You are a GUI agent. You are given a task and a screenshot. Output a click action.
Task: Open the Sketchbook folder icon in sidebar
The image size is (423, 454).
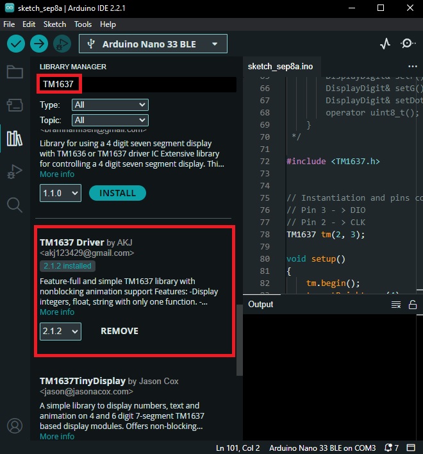pos(15,72)
